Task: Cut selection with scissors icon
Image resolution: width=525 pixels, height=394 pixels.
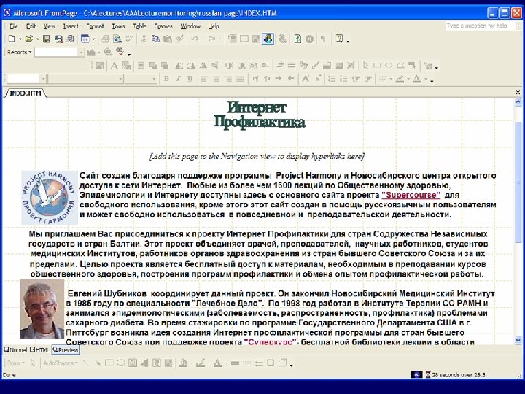Action: [144, 39]
